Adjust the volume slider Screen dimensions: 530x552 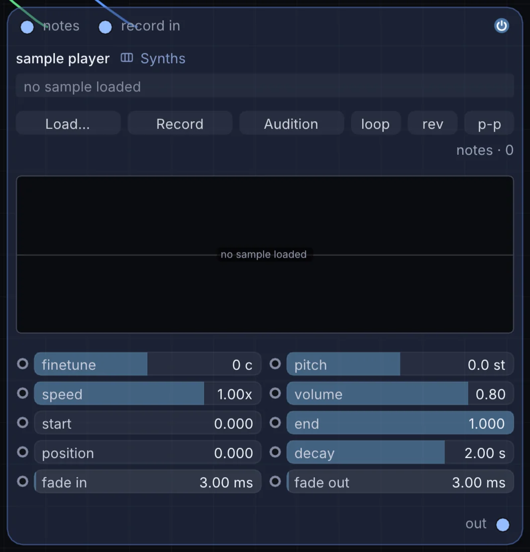(x=400, y=393)
